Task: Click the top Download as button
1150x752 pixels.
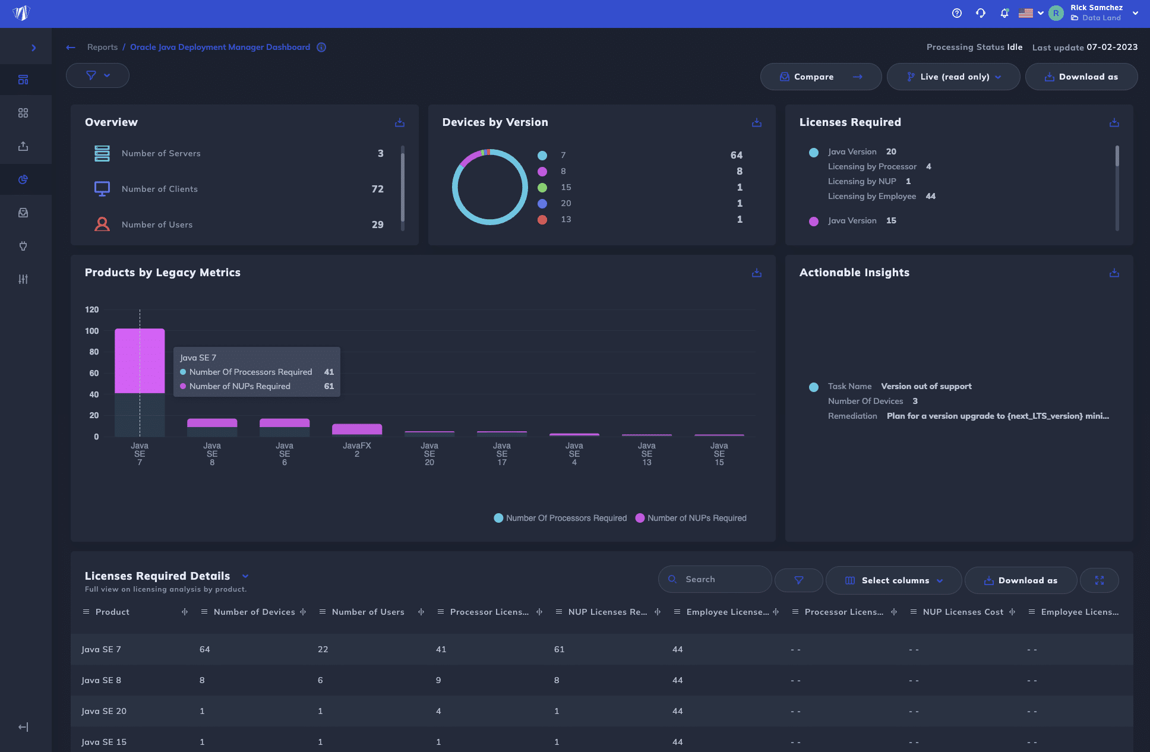Action: pyautogui.click(x=1082, y=77)
